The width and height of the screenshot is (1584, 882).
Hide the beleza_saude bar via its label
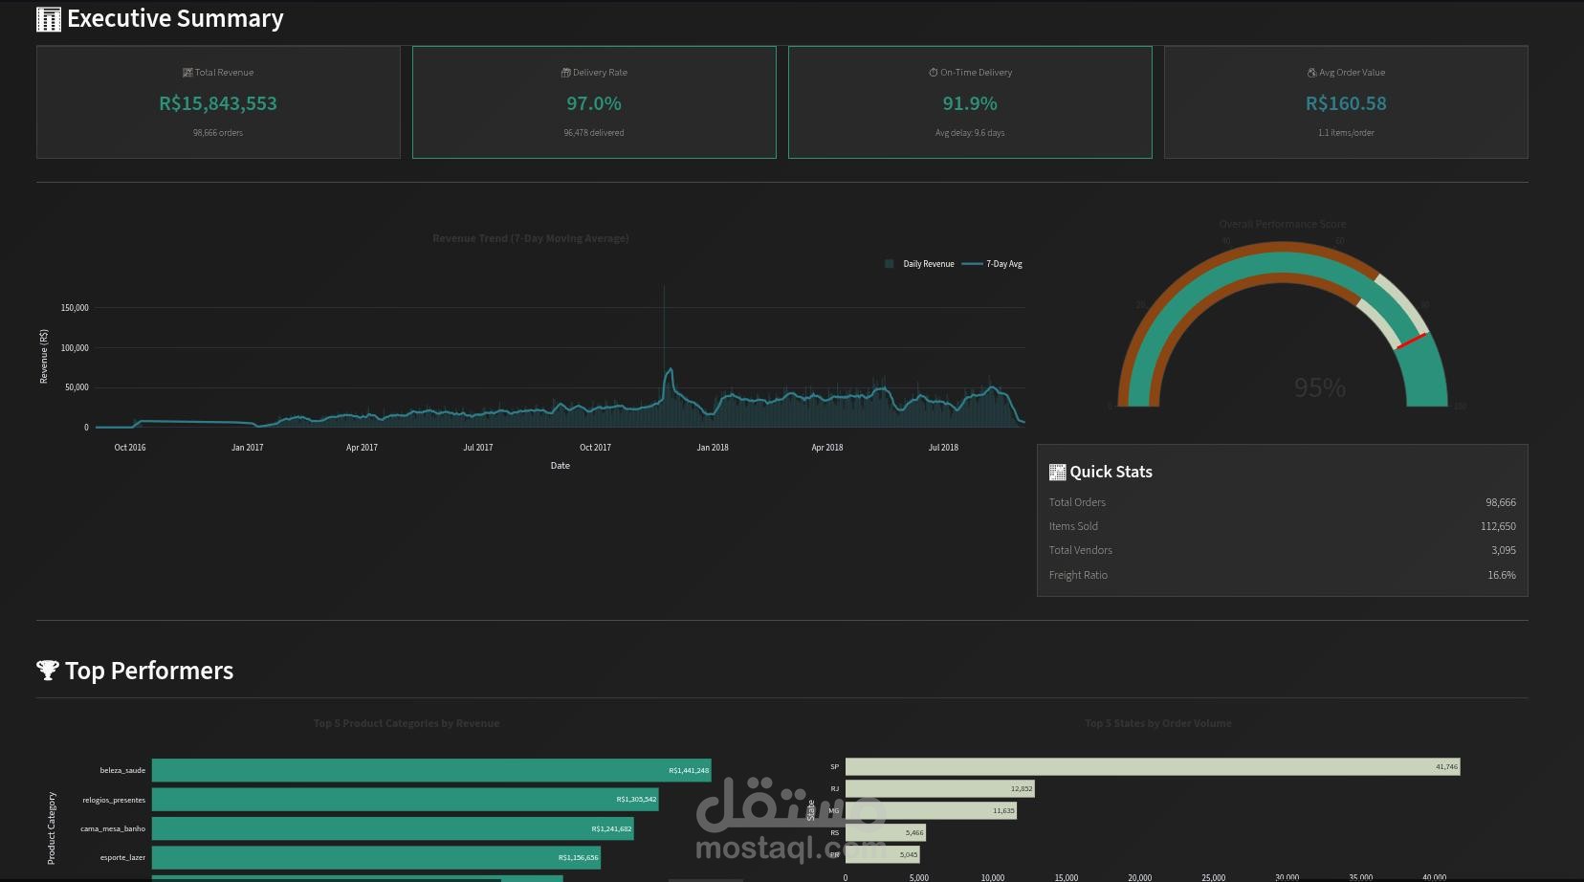(123, 769)
